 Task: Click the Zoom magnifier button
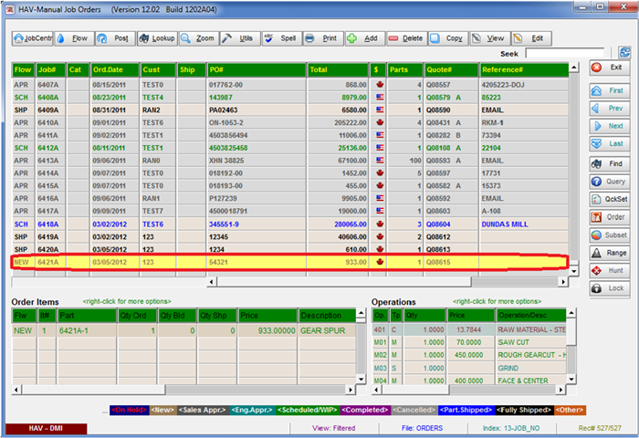coord(199,38)
